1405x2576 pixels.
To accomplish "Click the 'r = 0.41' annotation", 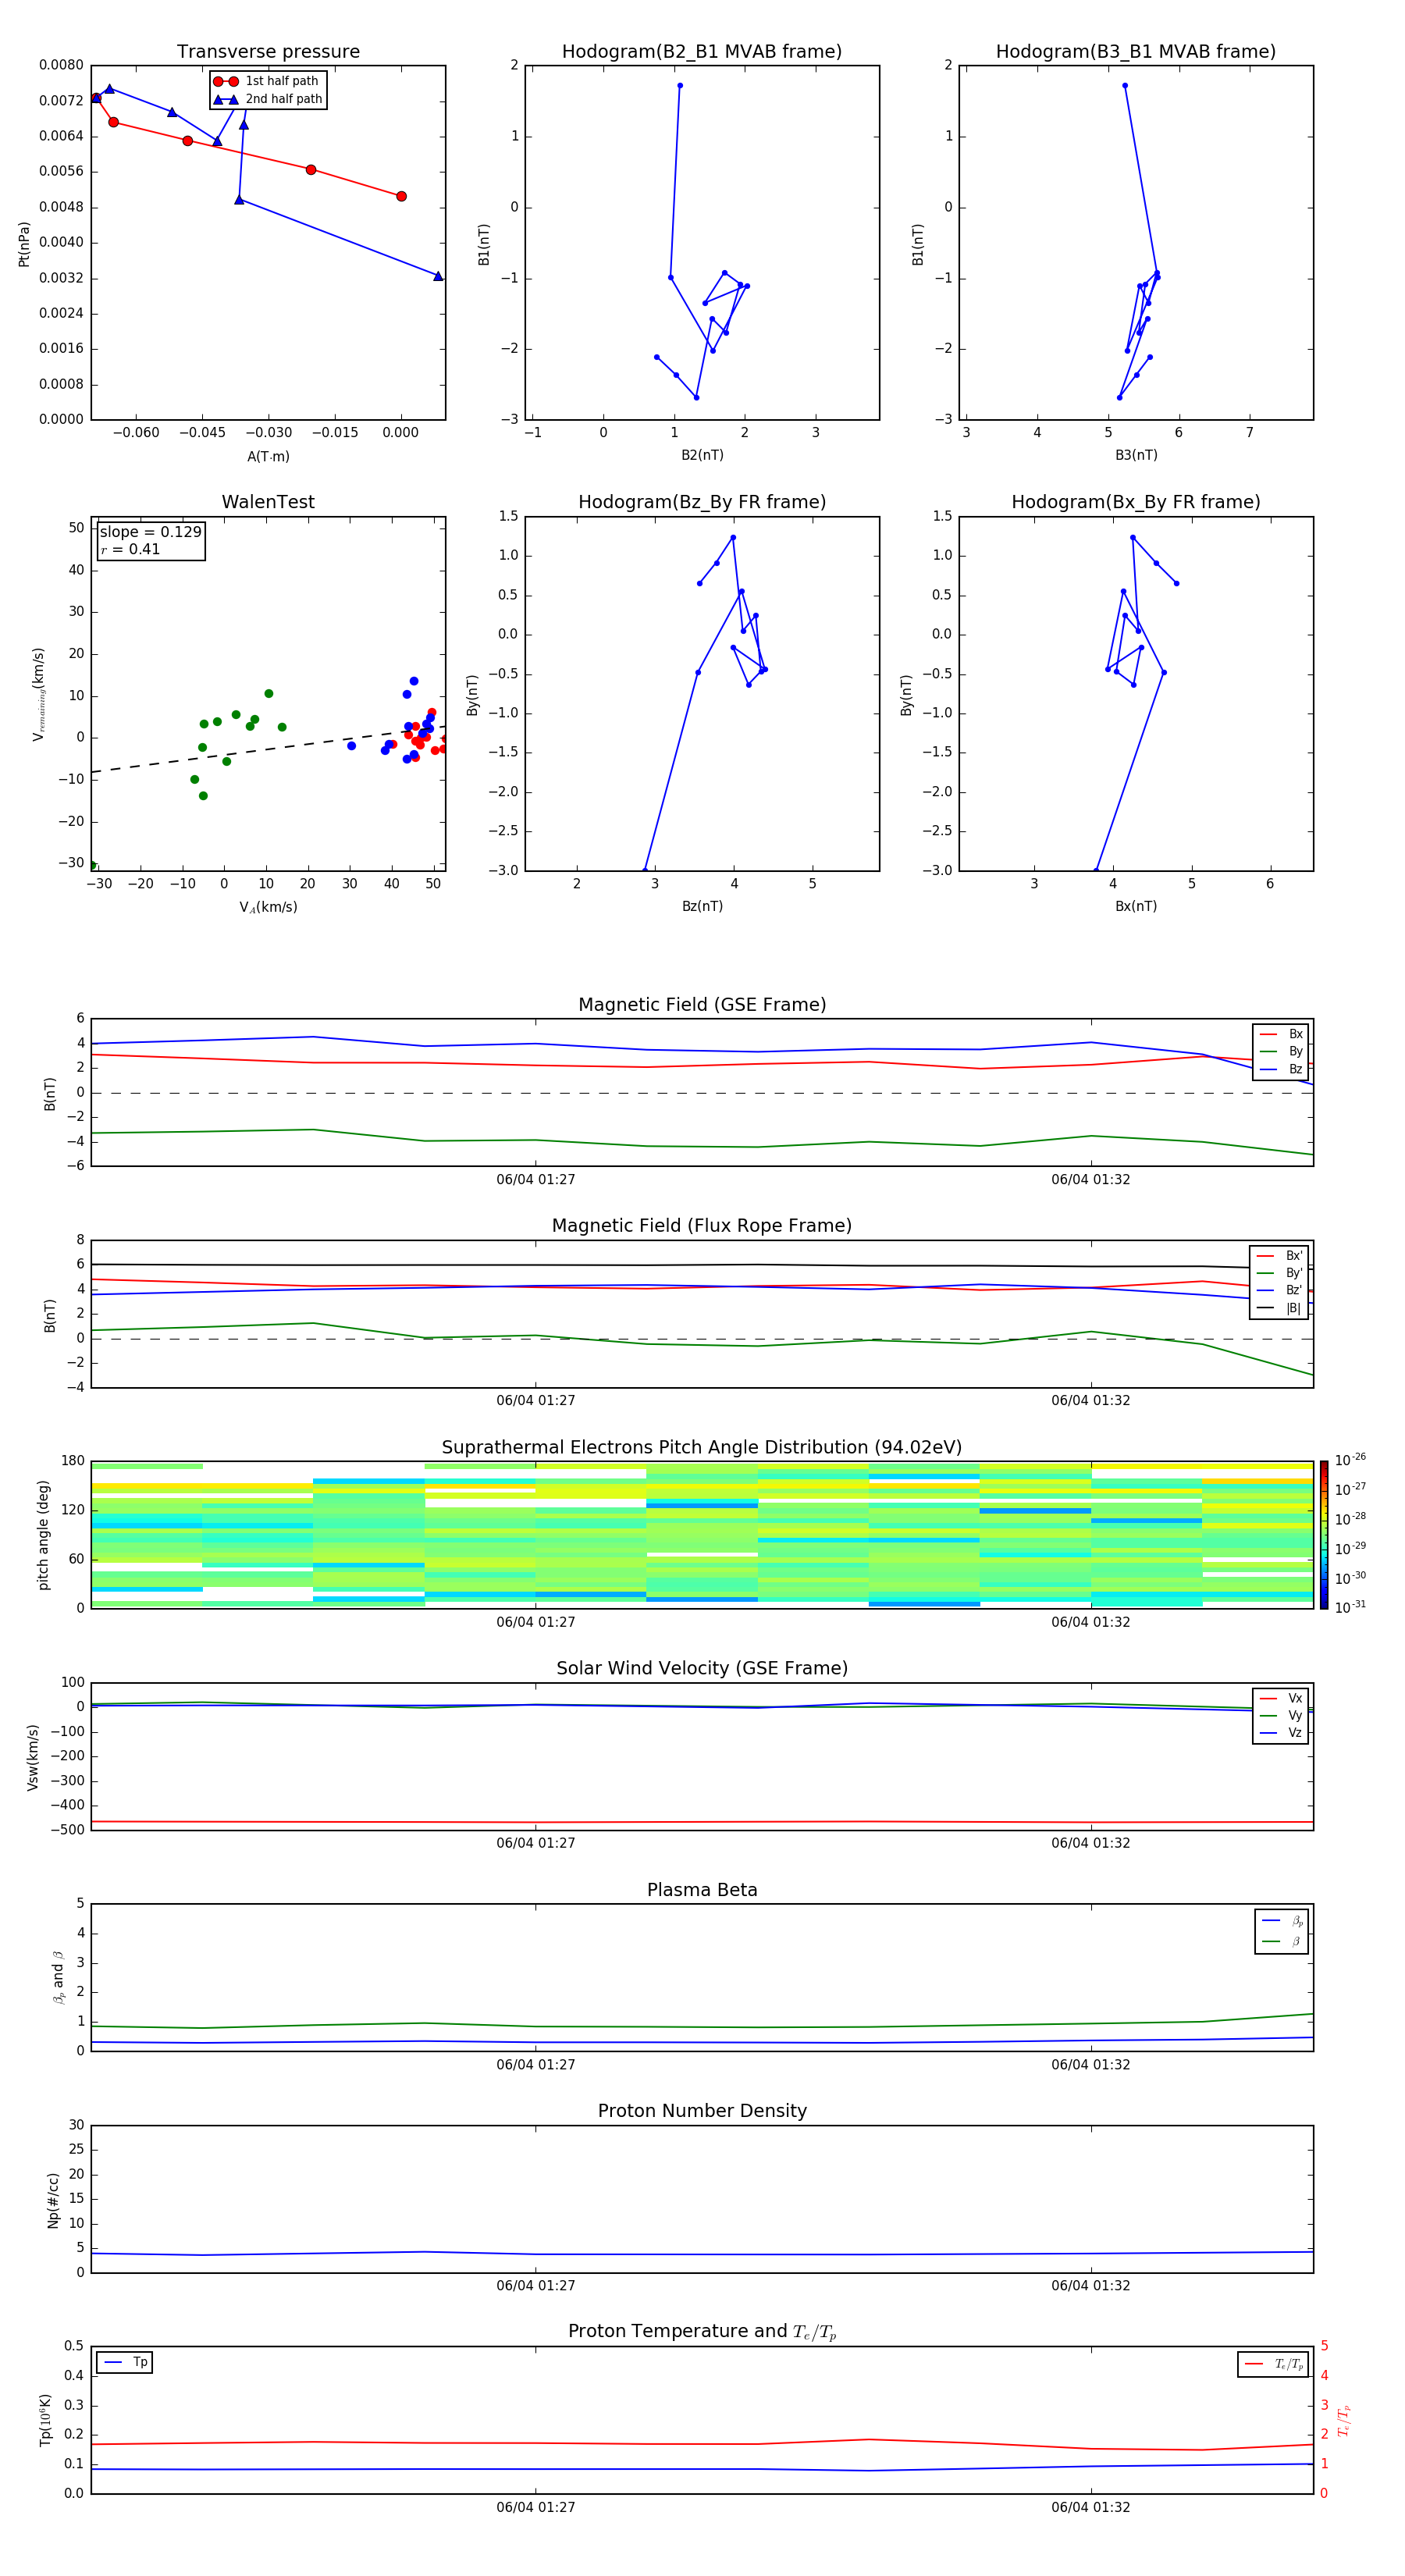I will pyautogui.click(x=130, y=549).
